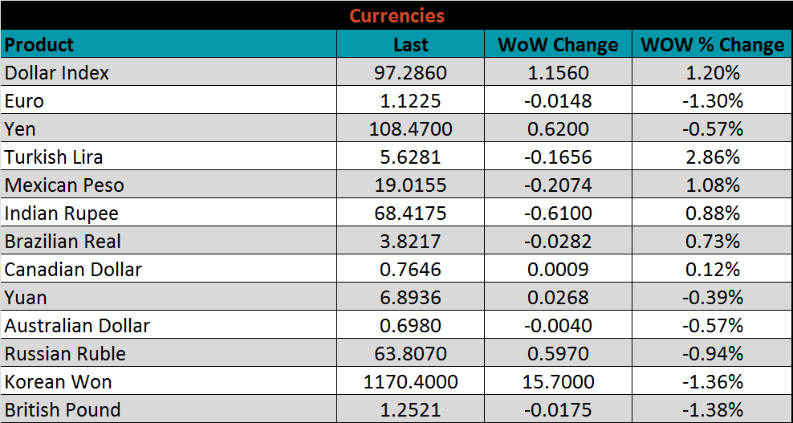This screenshot has height=423, width=793.
Task: Select the Yen product cell
Action: tap(21, 129)
